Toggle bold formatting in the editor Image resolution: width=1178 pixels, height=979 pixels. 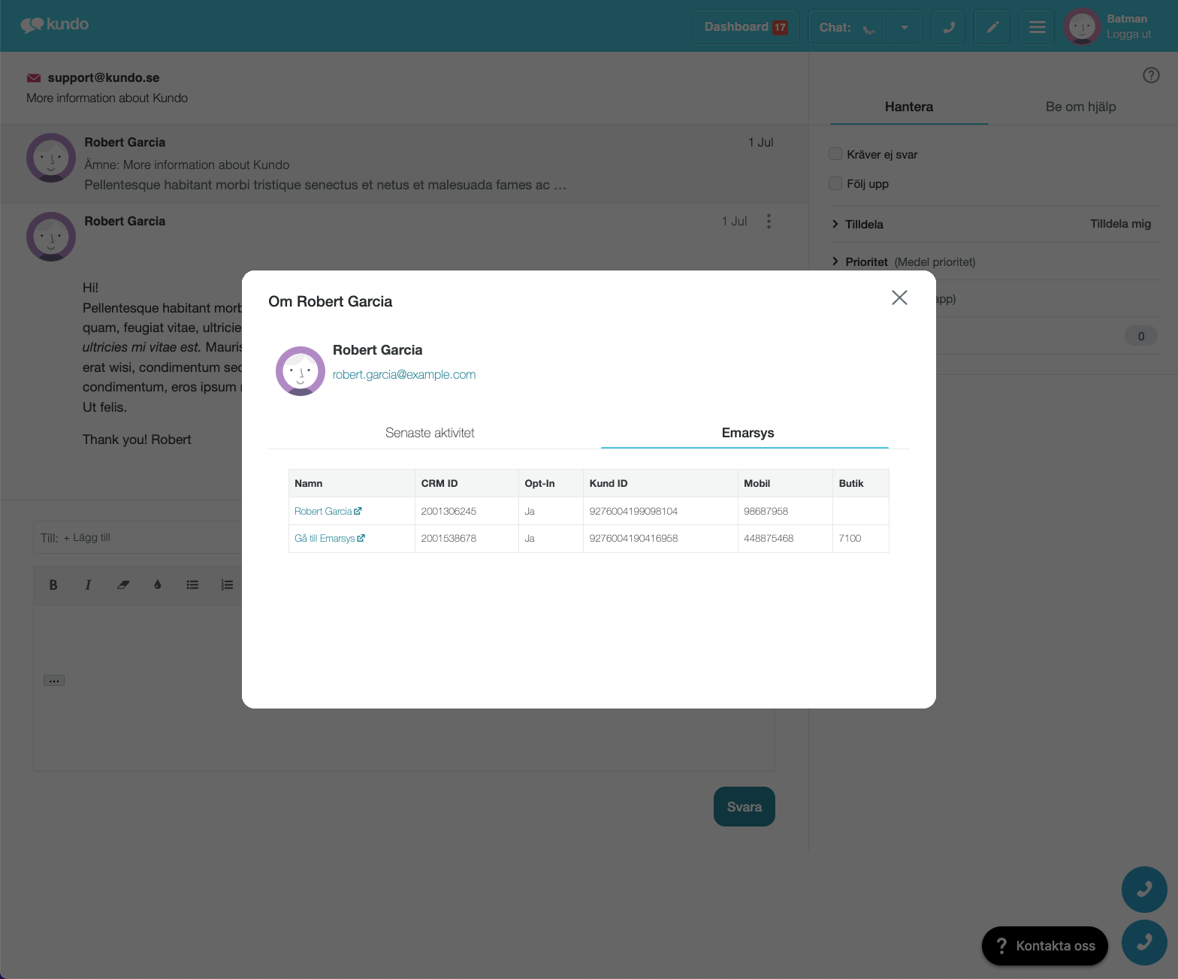pyautogui.click(x=53, y=585)
